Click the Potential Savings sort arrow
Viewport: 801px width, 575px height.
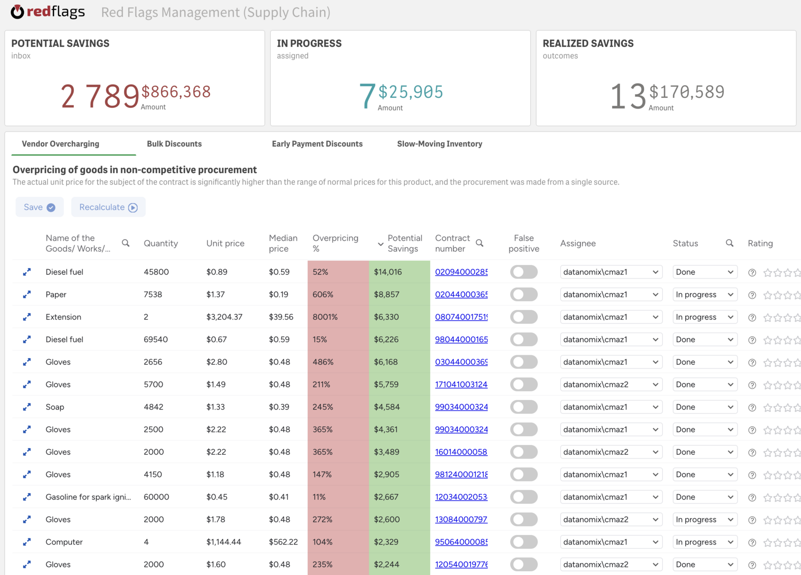click(x=380, y=244)
